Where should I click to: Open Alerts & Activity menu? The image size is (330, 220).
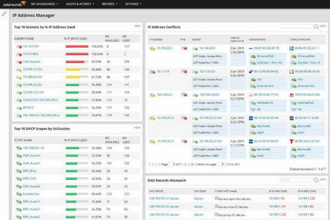[80, 4]
